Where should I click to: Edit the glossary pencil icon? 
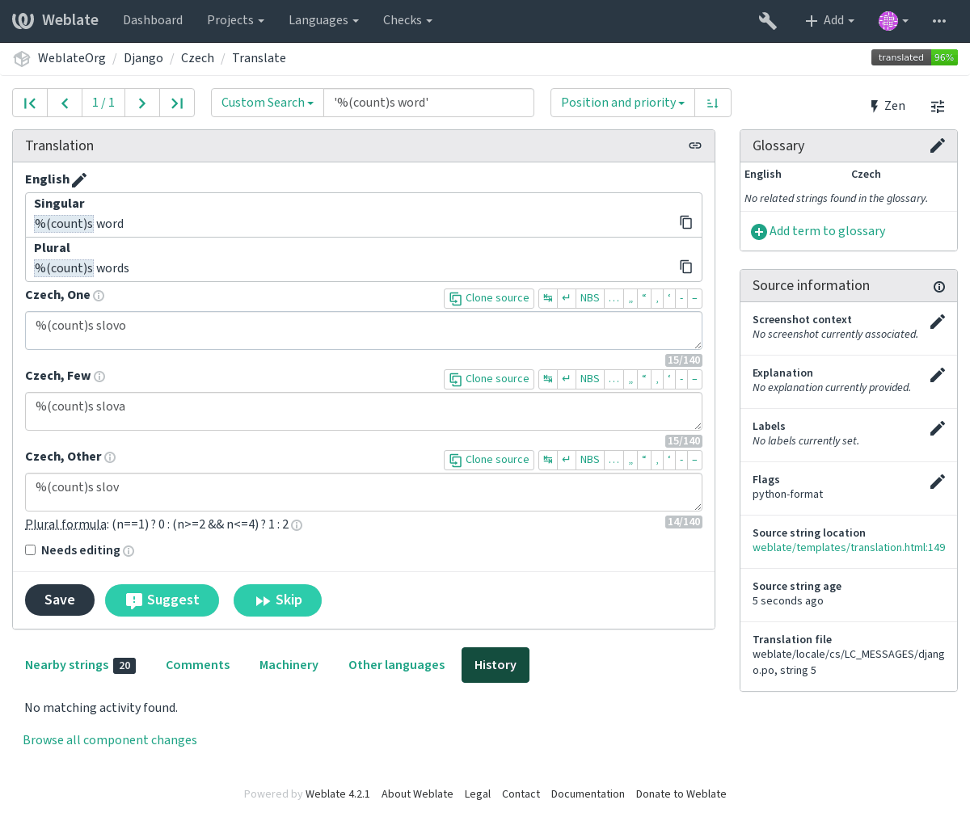938,145
